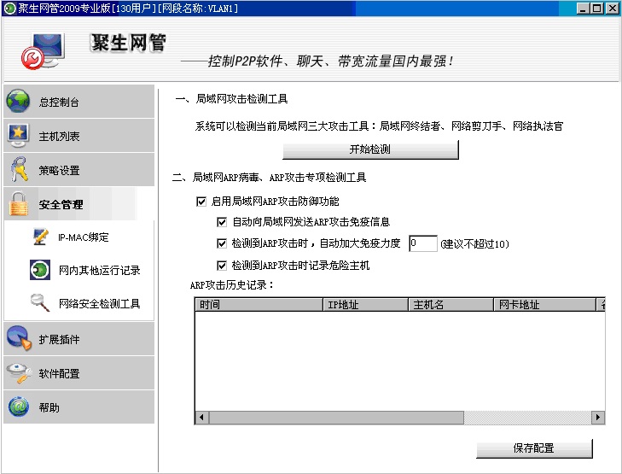Open the 扩展插件 section

(x=79, y=339)
